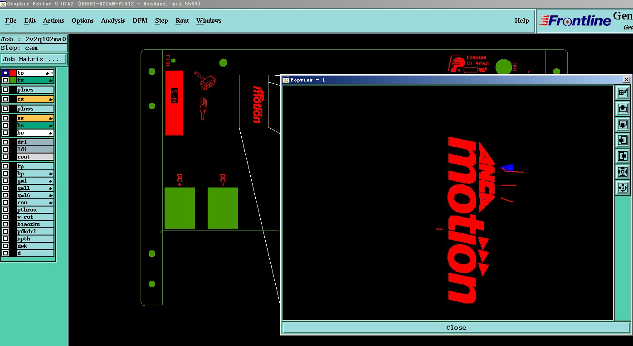Pan the Popview down with the down-arrow icon
The width and height of the screenshot is (633, 346).
(623, 124)
